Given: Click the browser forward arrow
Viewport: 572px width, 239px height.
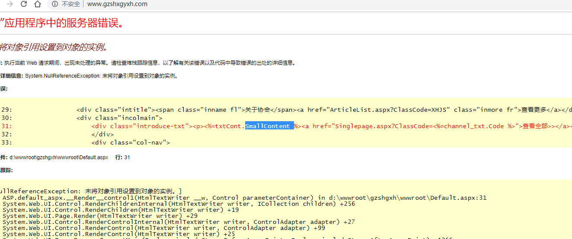Looking at the screenshot, I should tap(10, 4).
